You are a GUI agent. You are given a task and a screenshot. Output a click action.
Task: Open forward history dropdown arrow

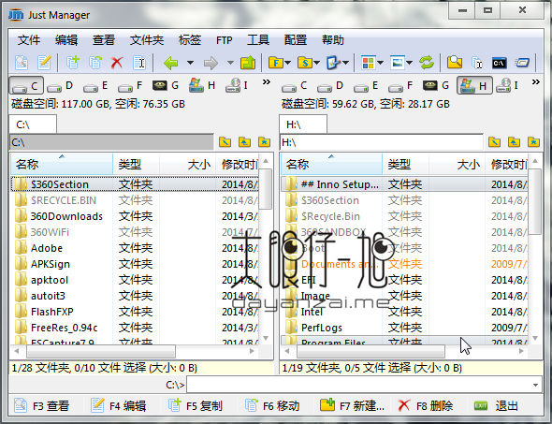pos(230,63)
